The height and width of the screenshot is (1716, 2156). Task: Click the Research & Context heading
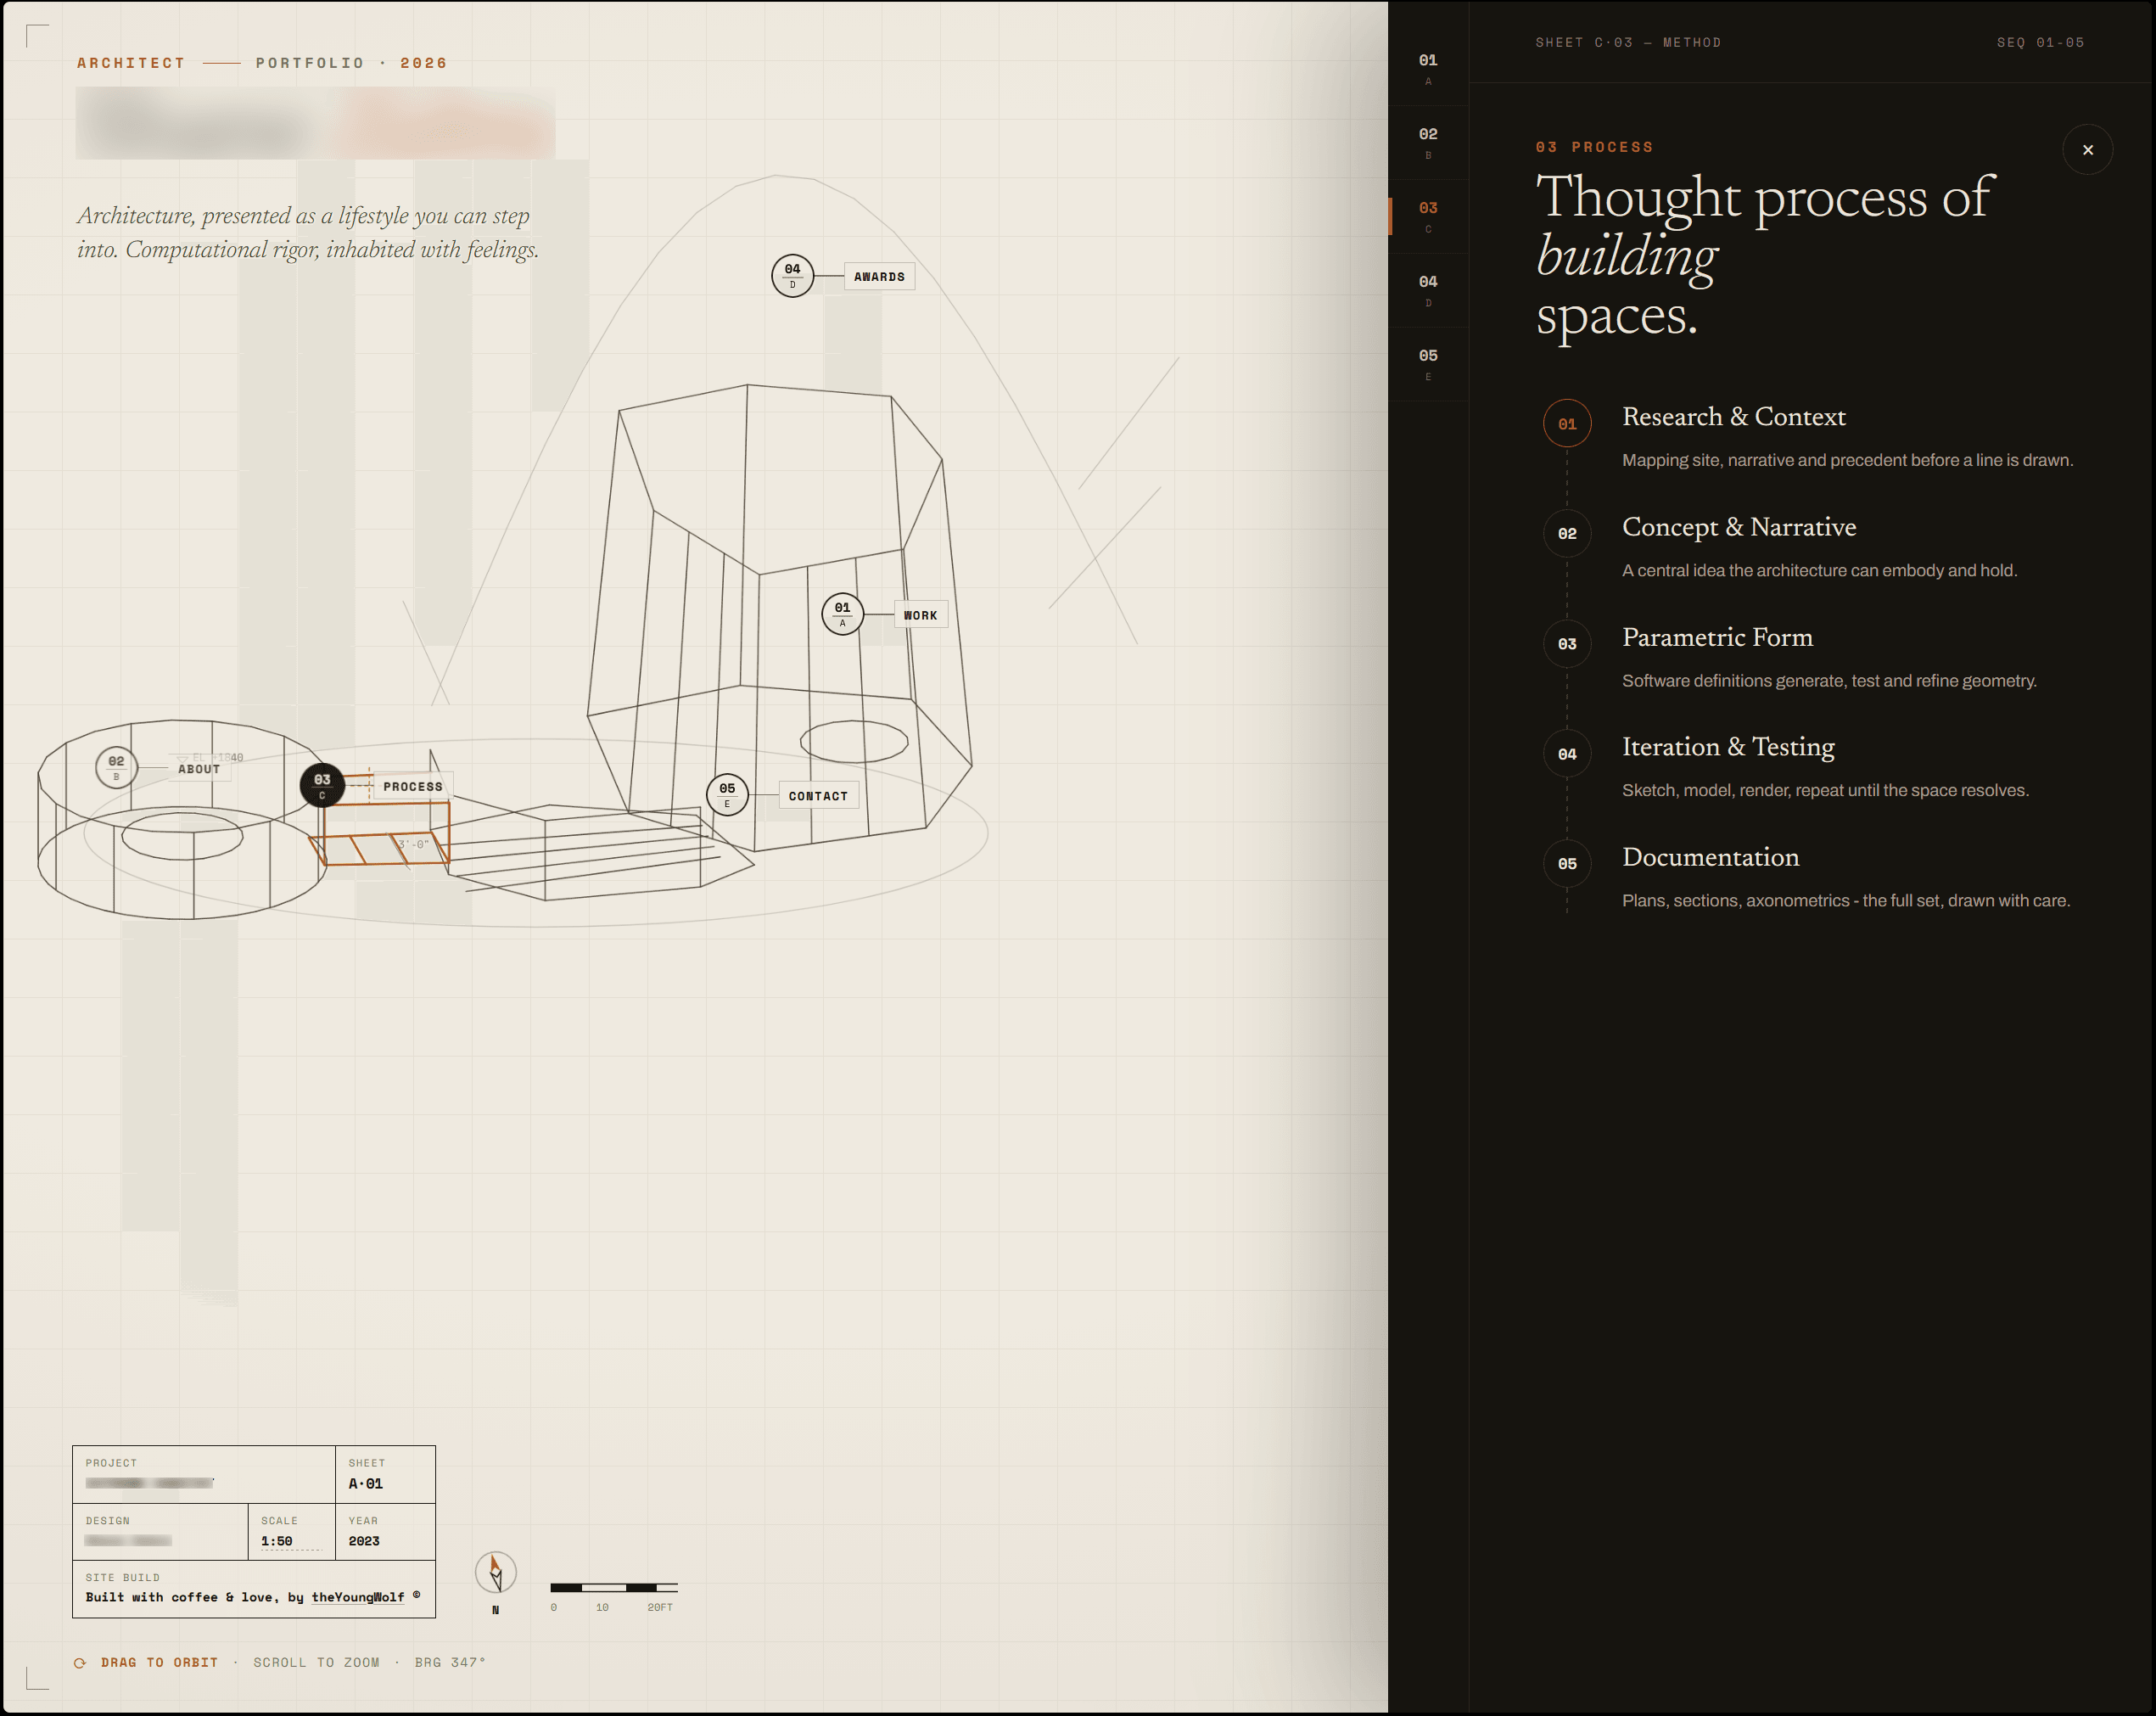point(1733,417)
